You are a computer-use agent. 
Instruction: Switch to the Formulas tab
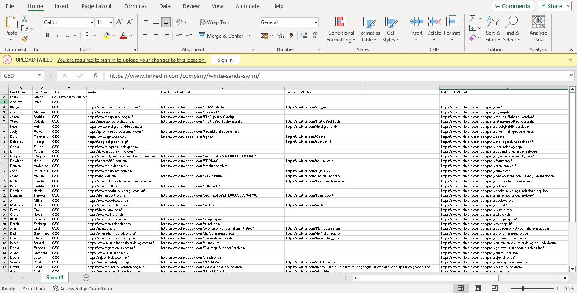coord(135,6)
